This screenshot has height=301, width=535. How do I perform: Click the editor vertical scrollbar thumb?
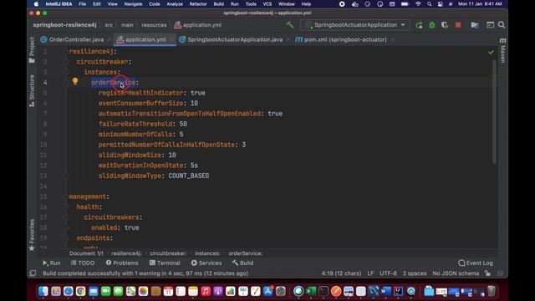pos(494,112)
